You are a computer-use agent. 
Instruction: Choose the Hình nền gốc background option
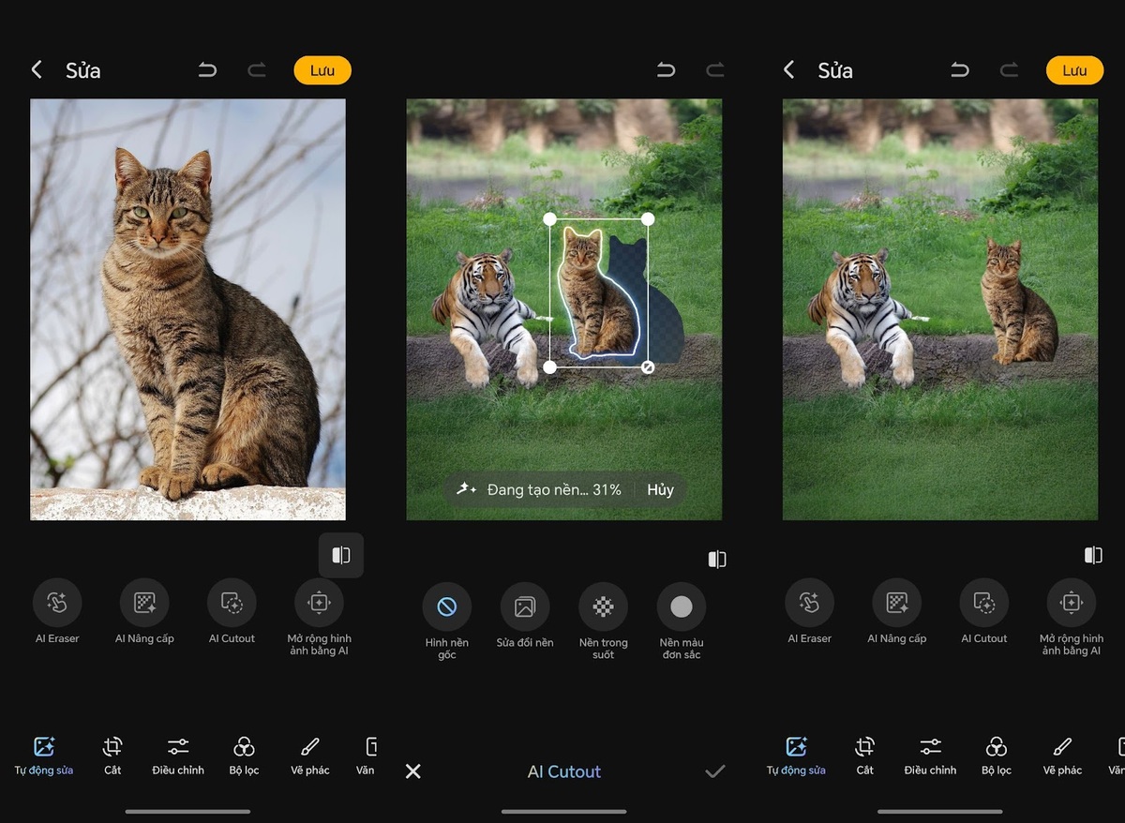point(447,621)
